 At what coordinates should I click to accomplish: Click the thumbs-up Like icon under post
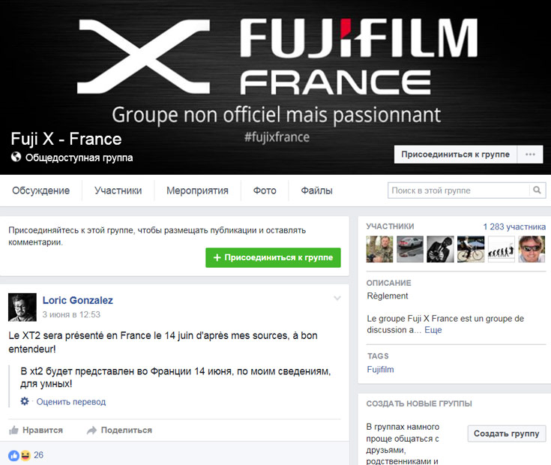pos(13,430)
